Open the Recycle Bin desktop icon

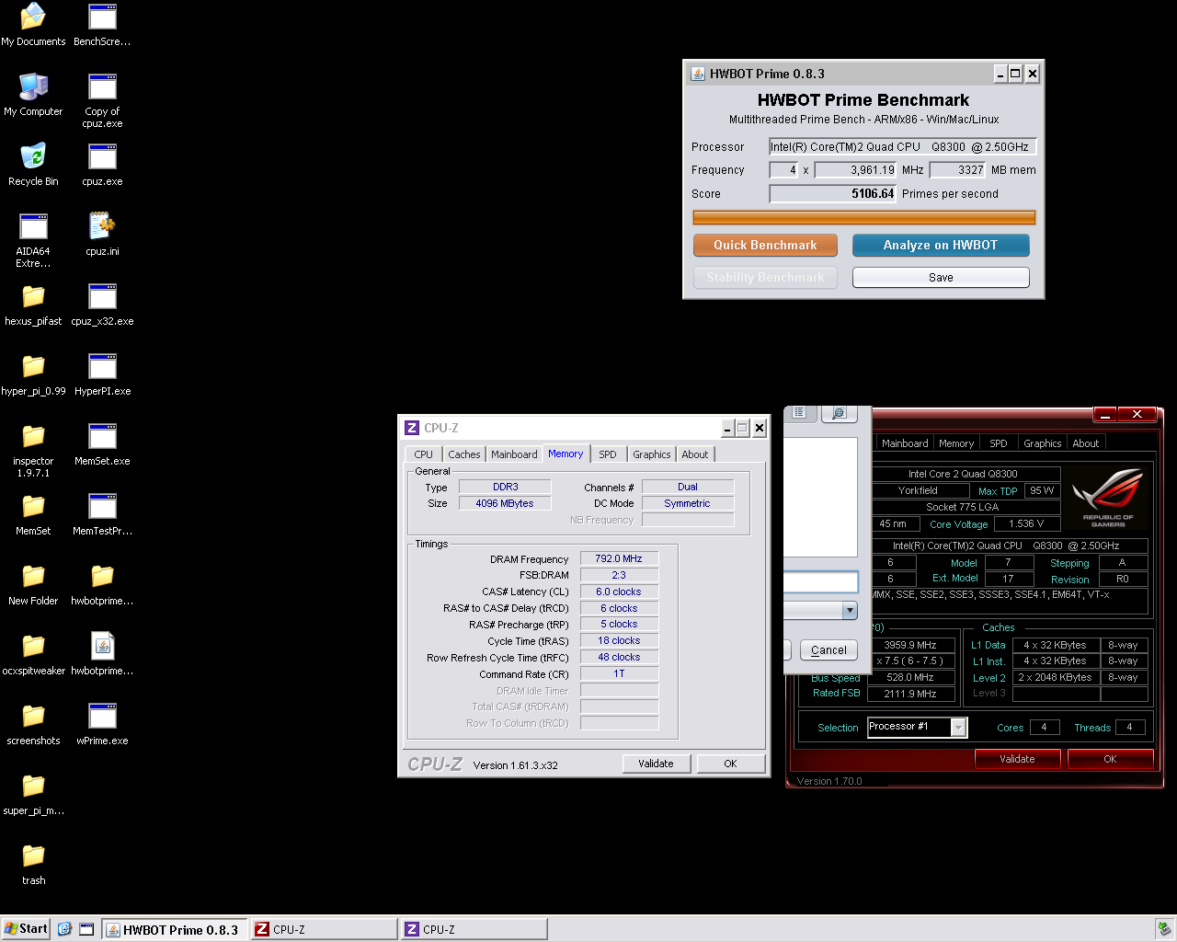point(33,165)
